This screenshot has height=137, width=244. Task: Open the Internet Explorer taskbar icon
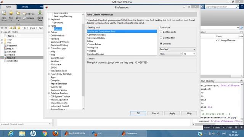click(x=11, y=134)
